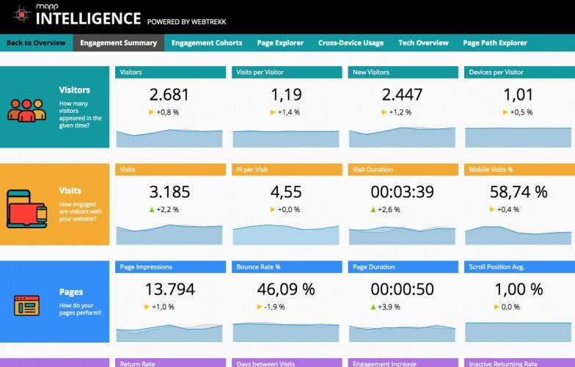The height and width of the screenshot is (367, 575).
Task: Click green trend arrow under Page Duration
Action: click(373, 307)
